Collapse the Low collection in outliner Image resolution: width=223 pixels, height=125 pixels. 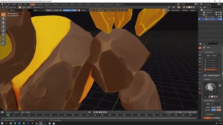pos(201,15)
